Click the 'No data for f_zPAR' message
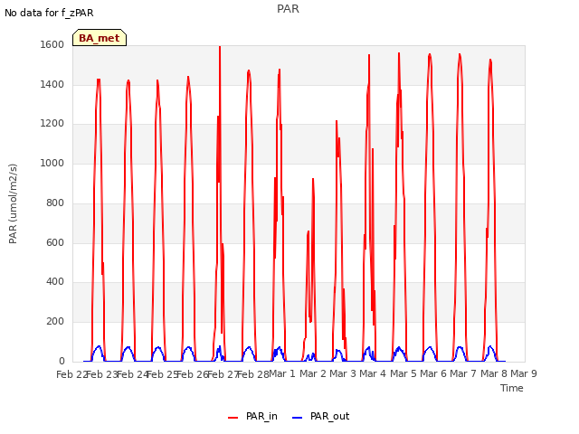Image resolution: width=579 pixels, height=434 pixels. (49, 13)
